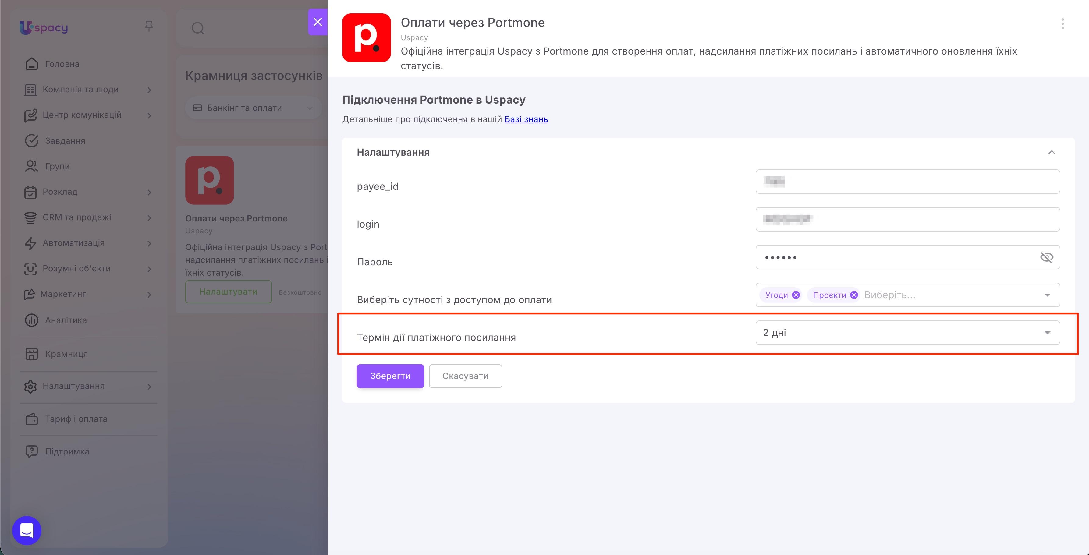Screen dimensions: 1089x555
Task: Expand Маркетинг submenu arrow
Action: (x=149, y=295)
